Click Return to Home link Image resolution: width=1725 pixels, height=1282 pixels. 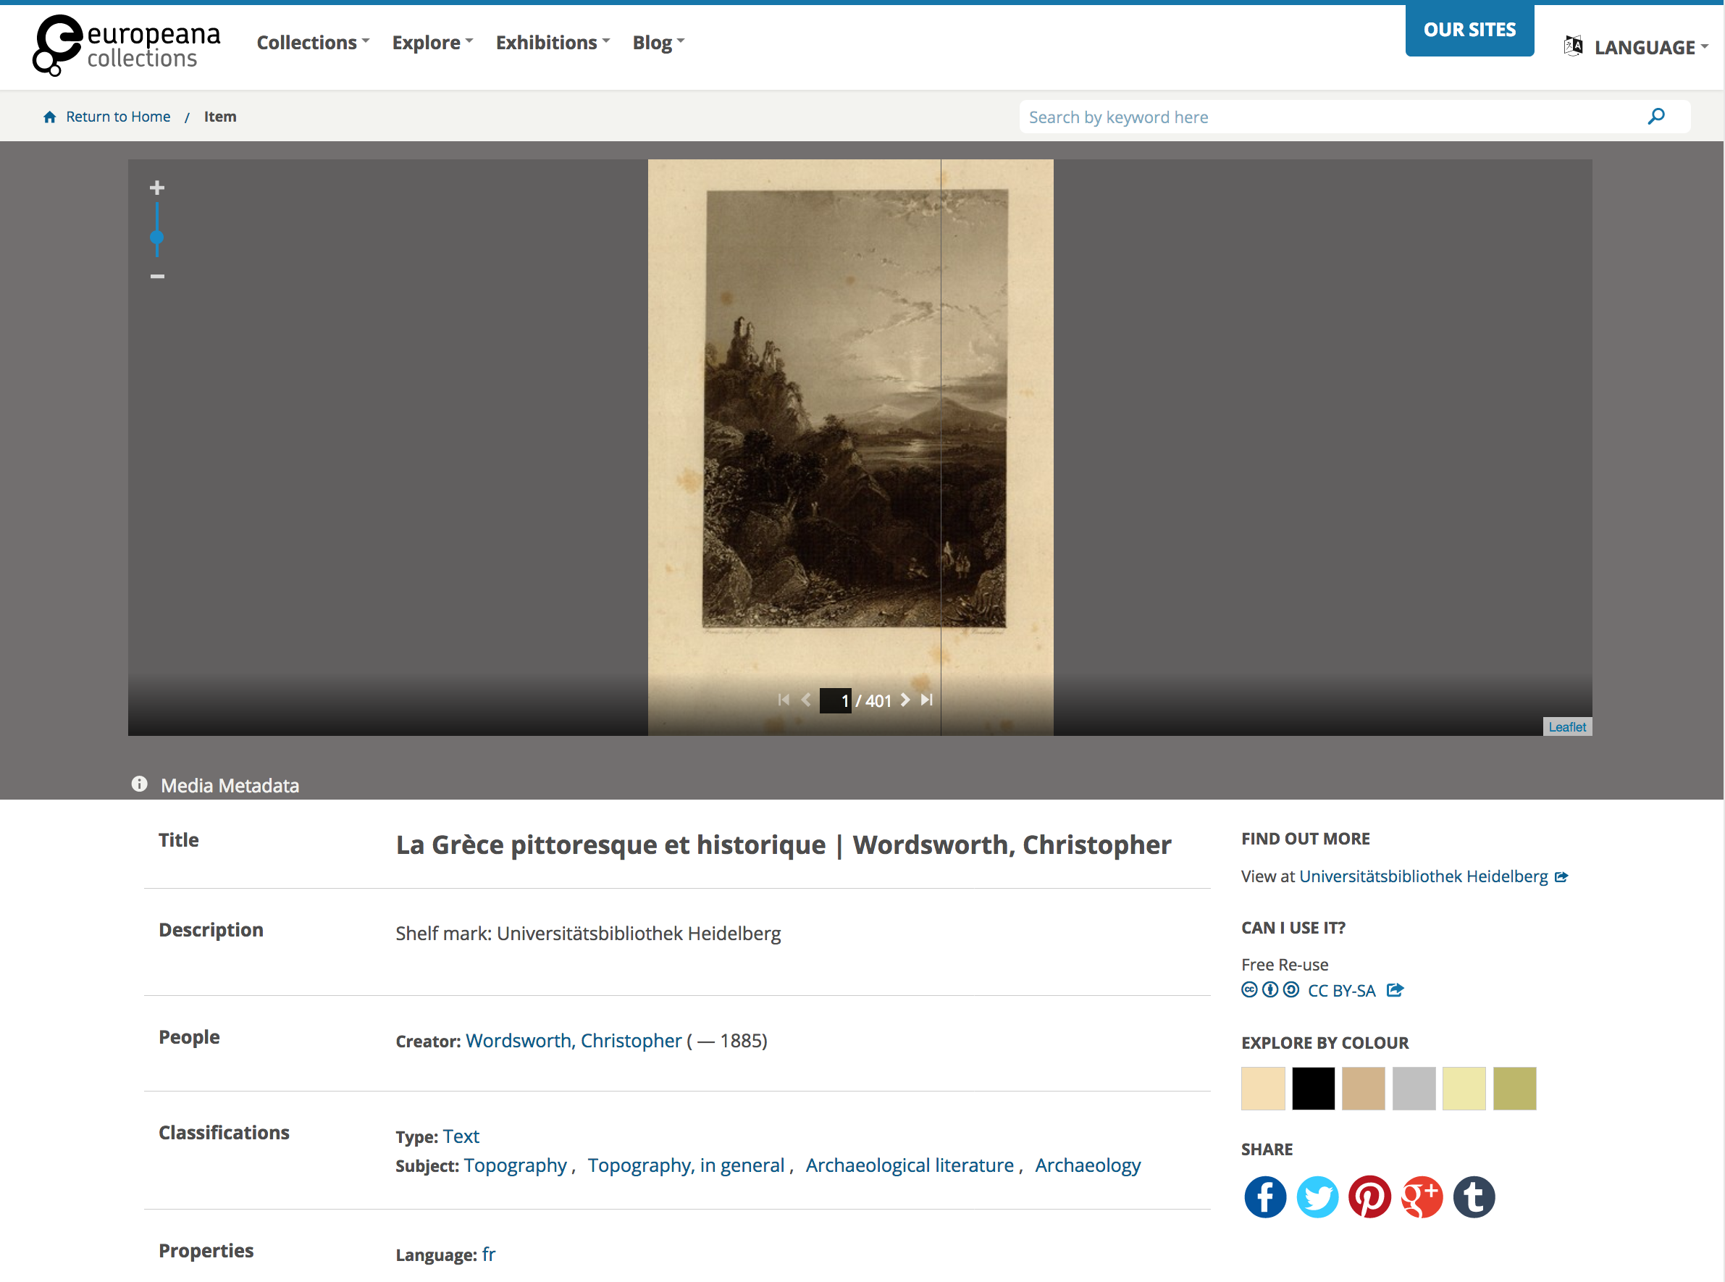click(x=118, y=117)
